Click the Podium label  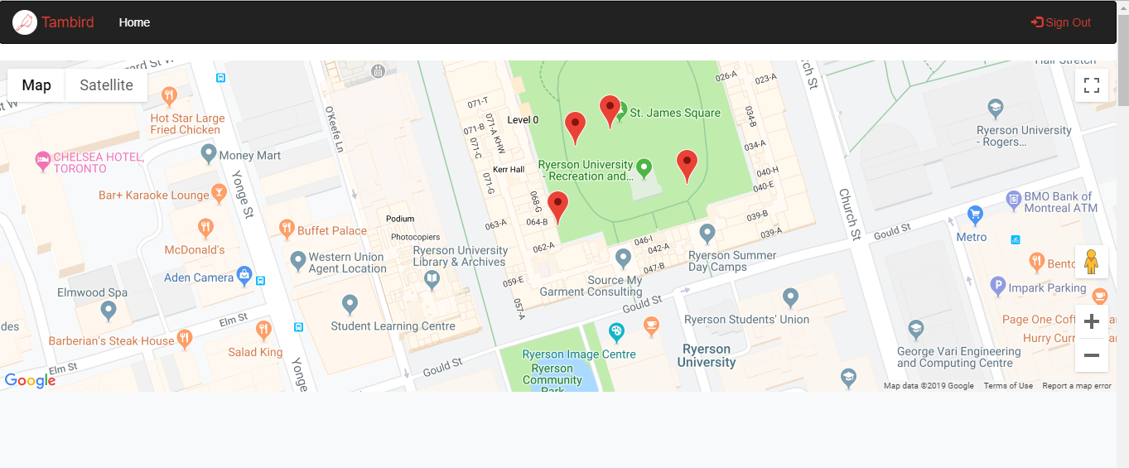[x=400, y=220]
